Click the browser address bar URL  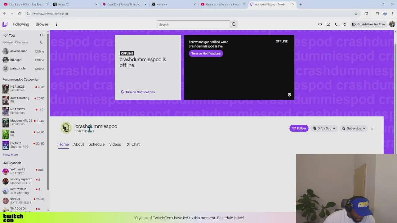[50, 14]
